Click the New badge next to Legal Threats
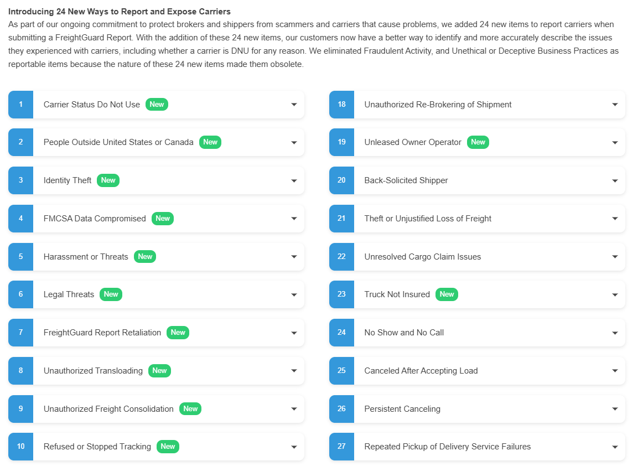The image size is (643, 466). 111,294
